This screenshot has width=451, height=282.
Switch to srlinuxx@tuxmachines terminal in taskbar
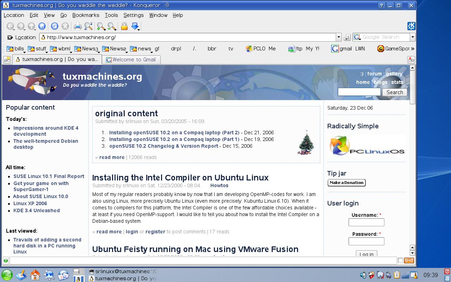[x=122, y=271]
